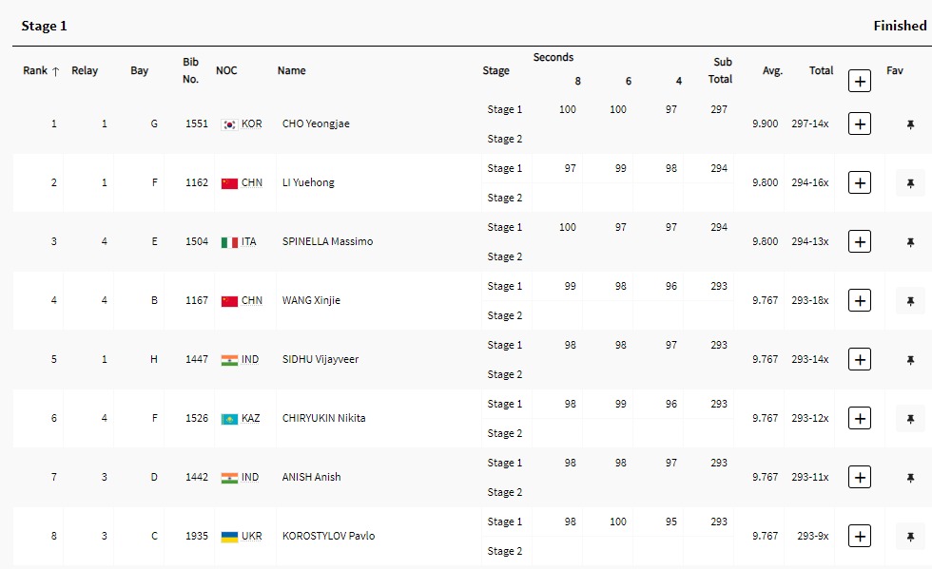Expand SPINELLA Massimo's plus icon

point(859,241)
